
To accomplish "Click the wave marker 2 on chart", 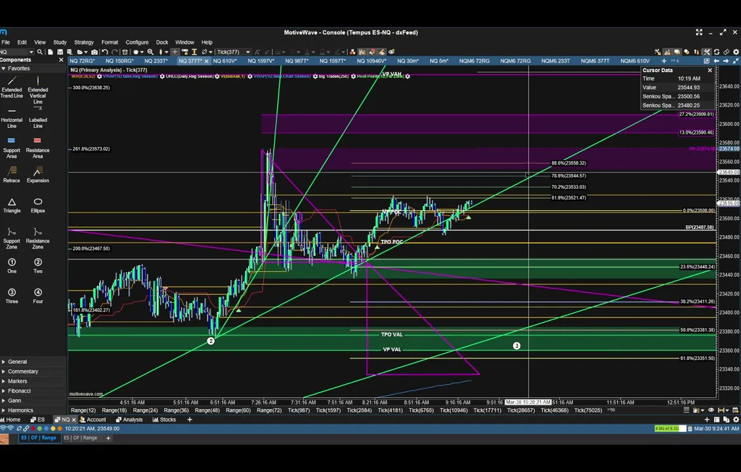I will [x=211, y=341].
